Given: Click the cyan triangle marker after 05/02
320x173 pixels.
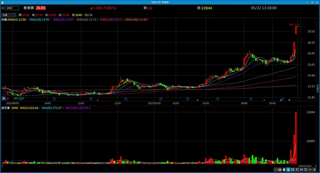Looking at the screenshot, I should click(281, 100).
